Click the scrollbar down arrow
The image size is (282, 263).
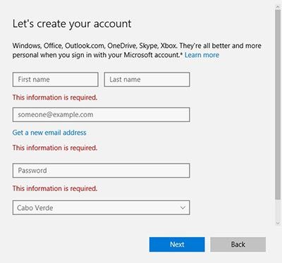[x=278, y=223]
